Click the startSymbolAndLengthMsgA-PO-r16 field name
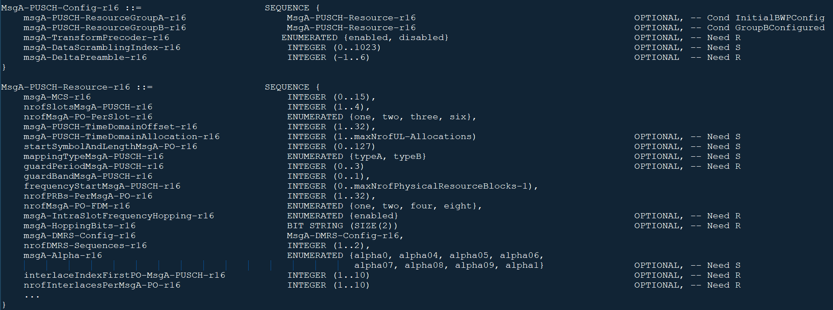This screenshot has height=310, width=833. [x=110, y=146]
